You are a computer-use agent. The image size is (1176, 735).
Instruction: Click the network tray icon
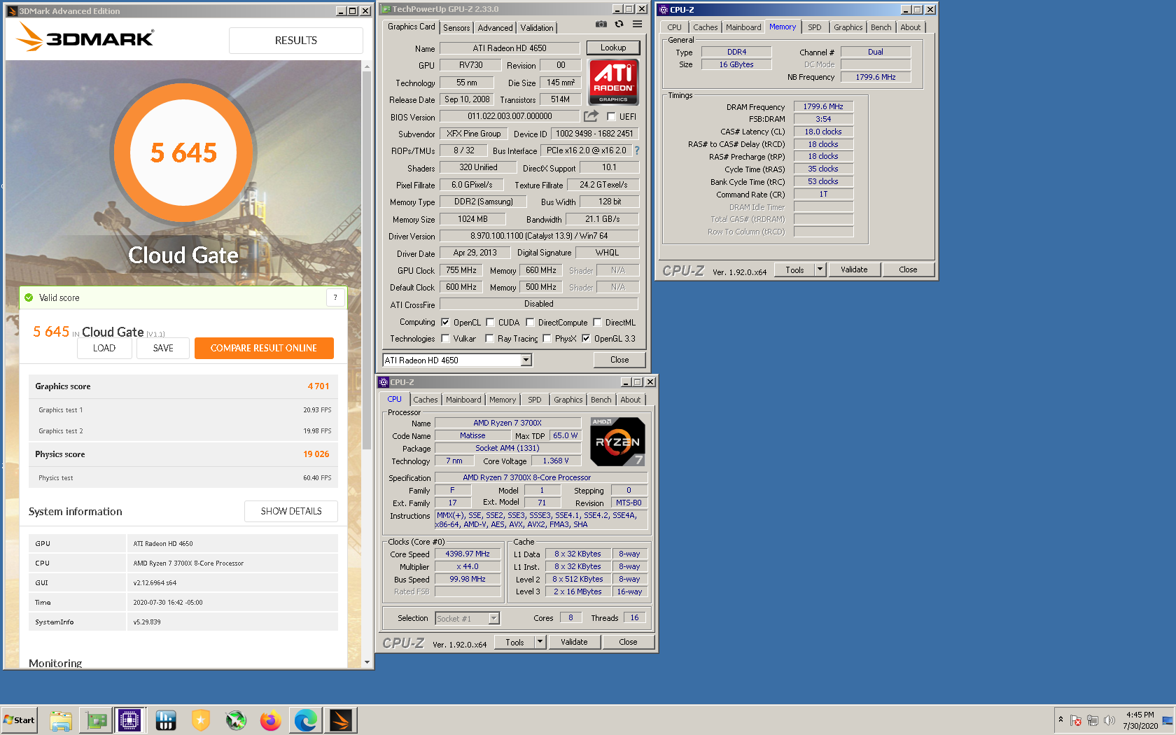tap(1093, 720)
